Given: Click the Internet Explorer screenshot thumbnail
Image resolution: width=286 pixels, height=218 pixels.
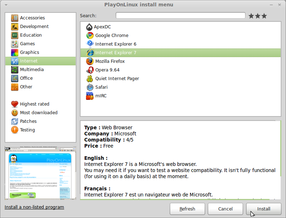Looking at the screenshot, I should coord(40,173).
